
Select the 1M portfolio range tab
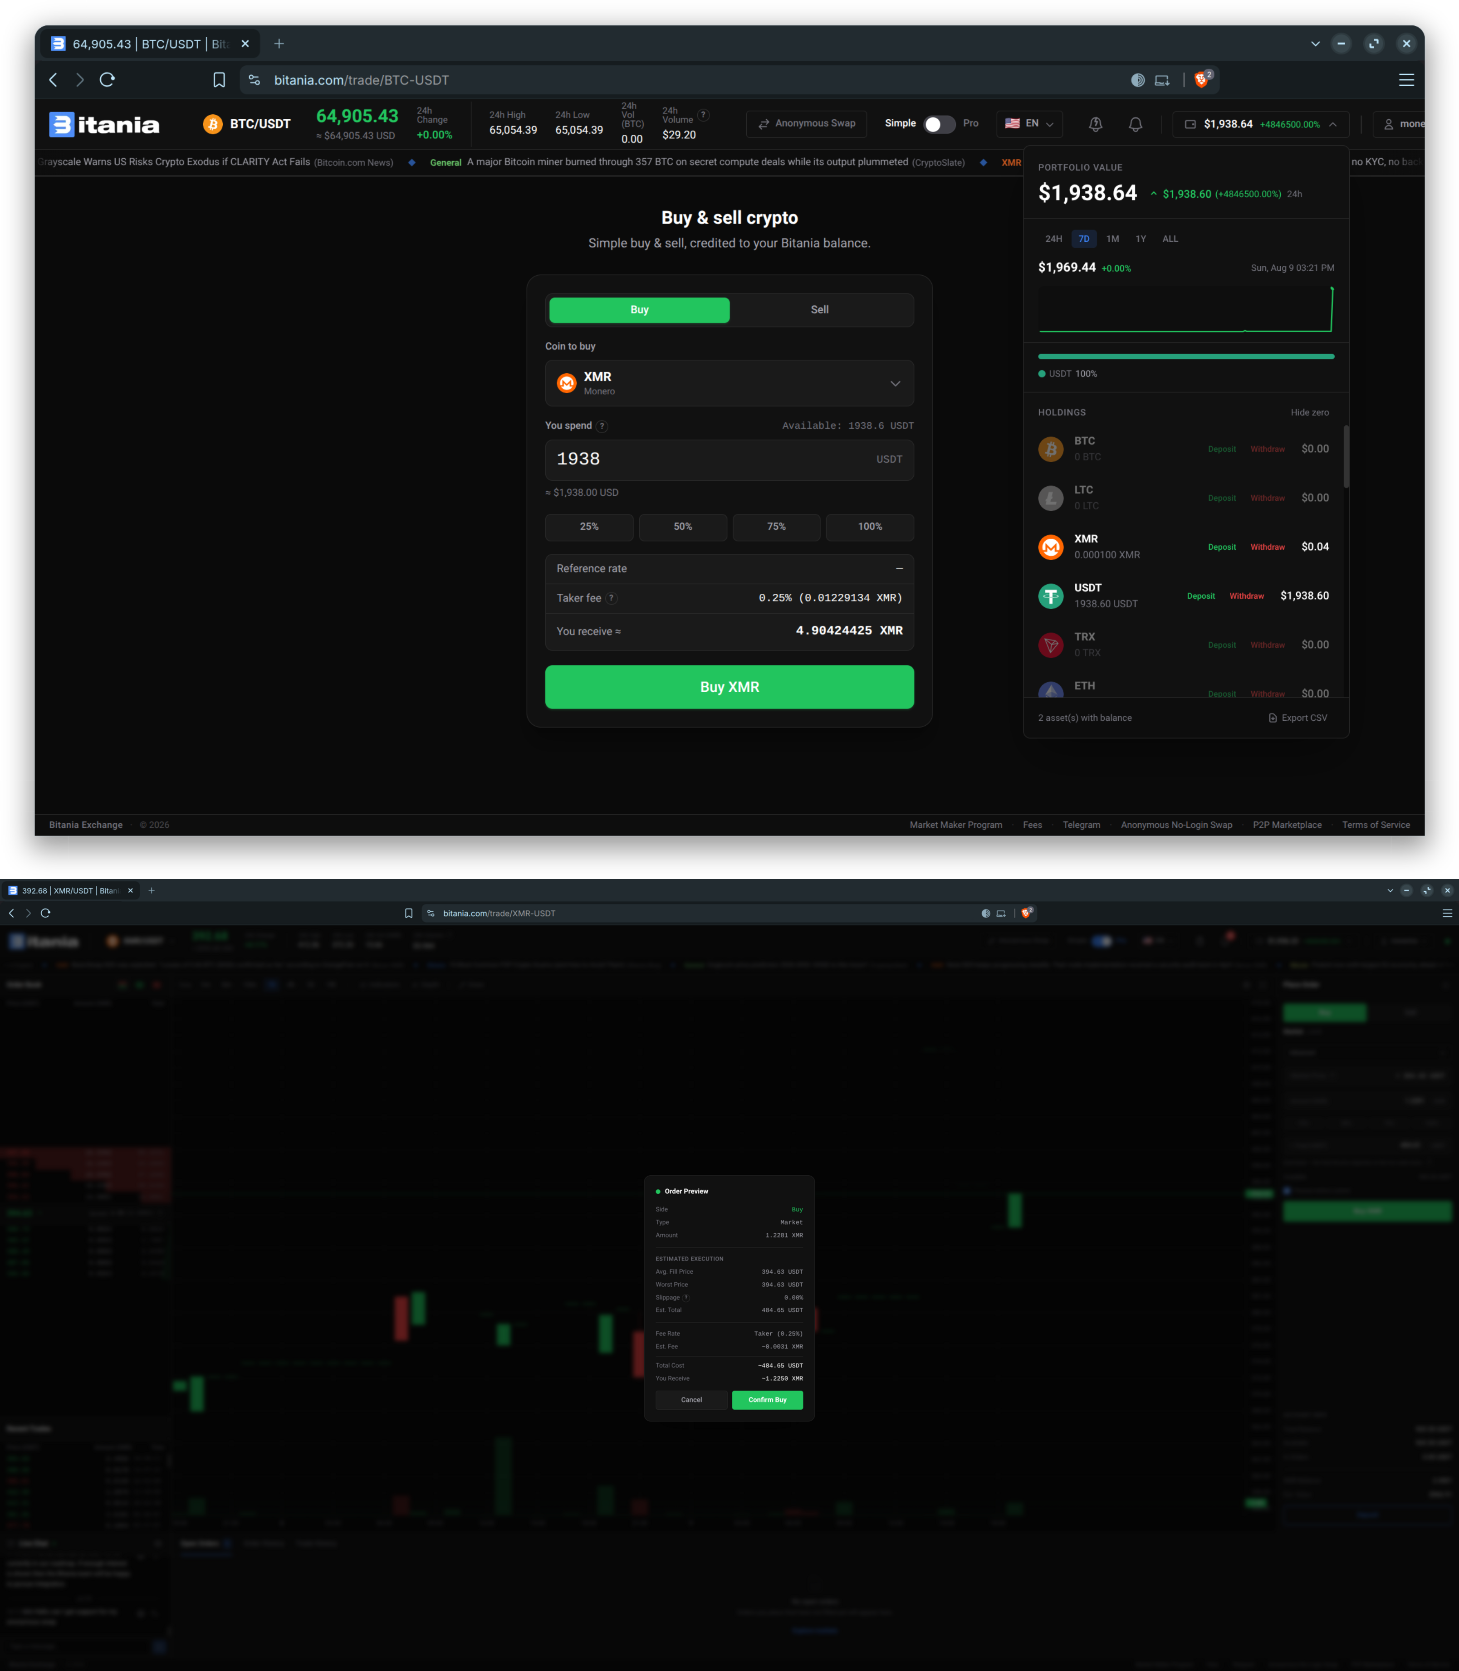click(1112, 239)
